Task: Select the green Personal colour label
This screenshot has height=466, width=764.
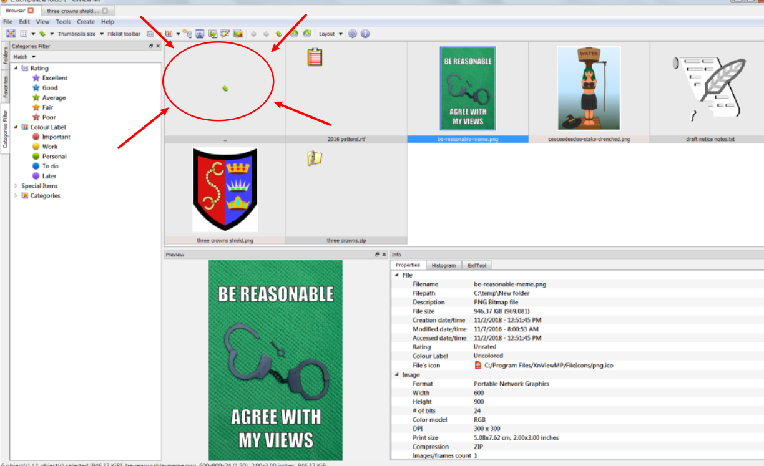Action: (x=49, y=157)
